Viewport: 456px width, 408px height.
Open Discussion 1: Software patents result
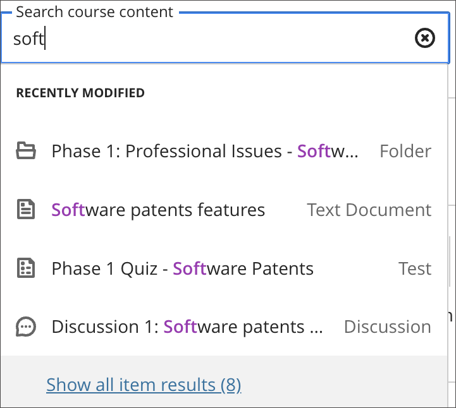tap(187, 327)
